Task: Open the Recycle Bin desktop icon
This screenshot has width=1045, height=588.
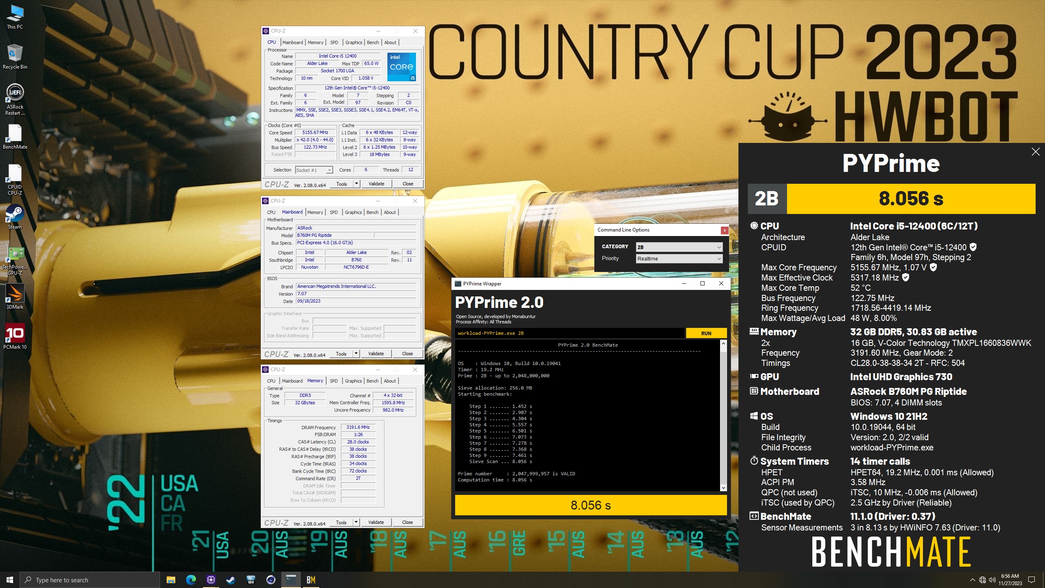Action: pyautogui.click(x=15, y=57)
